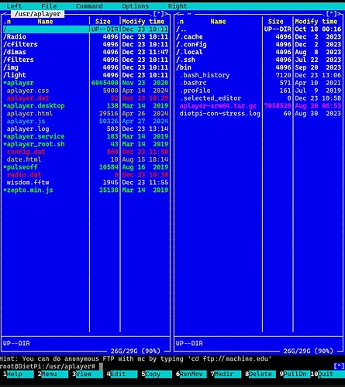Click the 9 PullDn function key
The width and height of the screenshot is (345, 387).
tap(295, 374)
